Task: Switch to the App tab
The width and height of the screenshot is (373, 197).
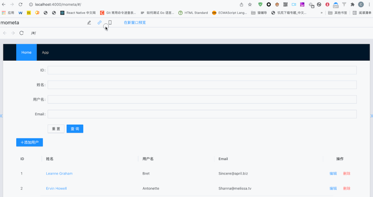Action: pyautogui.click(x=45, y=52)
